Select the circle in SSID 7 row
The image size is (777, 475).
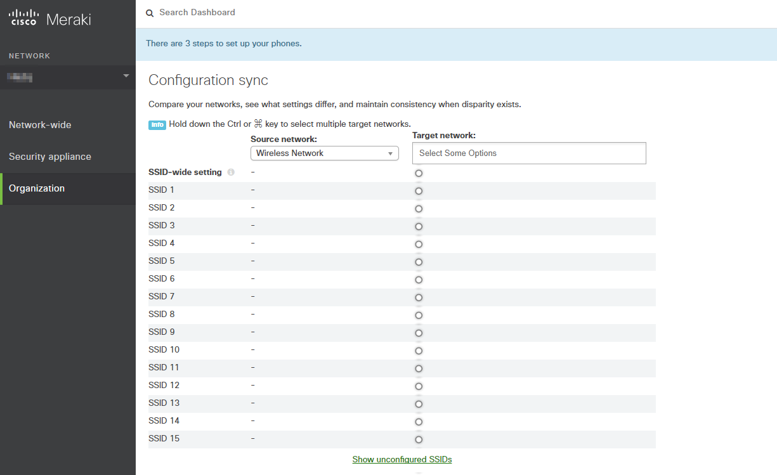click(x=419, y=297)
